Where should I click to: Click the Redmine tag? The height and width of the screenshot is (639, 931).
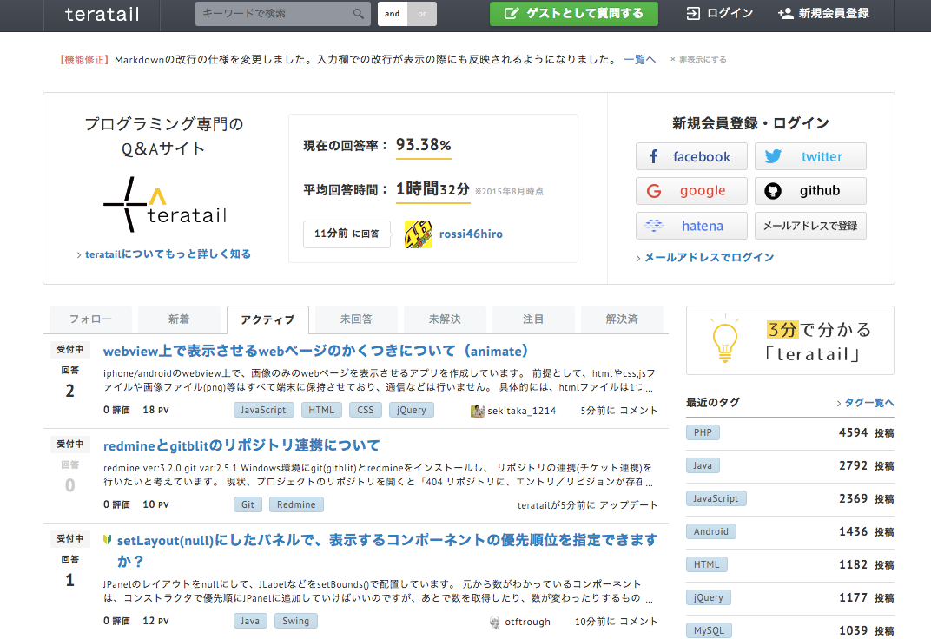pos(296,505)
